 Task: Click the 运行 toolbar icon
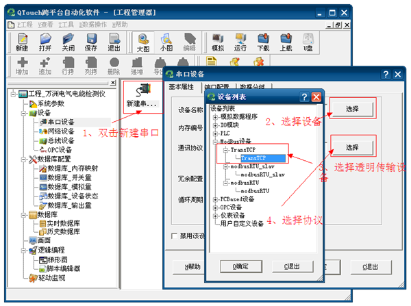click(x=240, y=42)
